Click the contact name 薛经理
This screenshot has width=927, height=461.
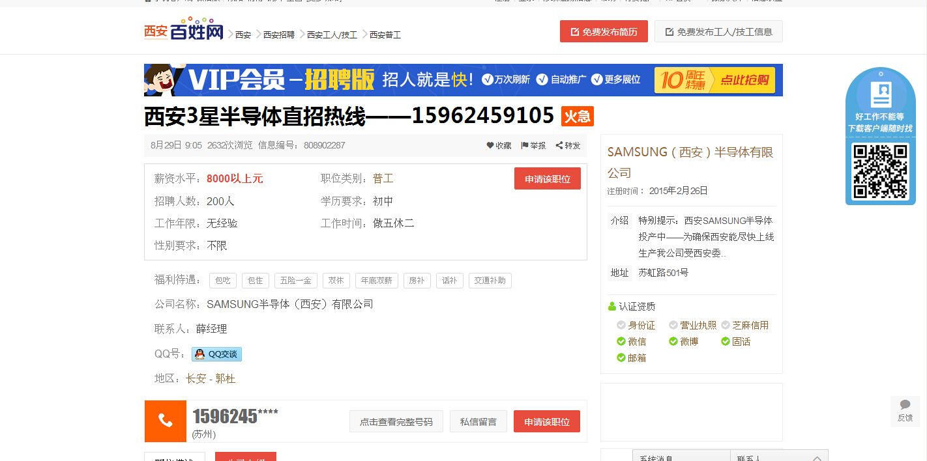pos(212,329)
